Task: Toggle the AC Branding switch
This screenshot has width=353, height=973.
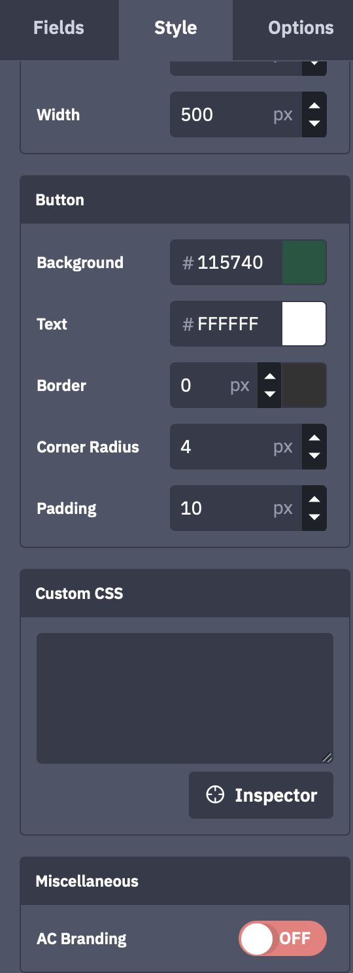Action: (282, 938)
